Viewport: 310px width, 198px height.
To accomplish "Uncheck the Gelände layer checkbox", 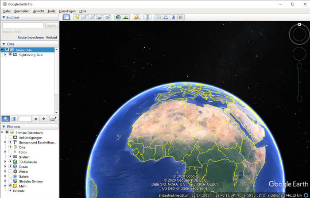I will [10, 190].
